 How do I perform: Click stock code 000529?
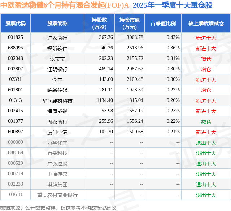coord(16,163)
